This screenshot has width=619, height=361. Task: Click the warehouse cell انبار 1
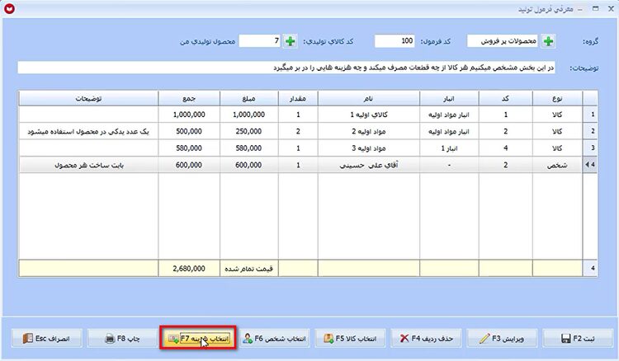pyautogui.click(x=449, y=148)
